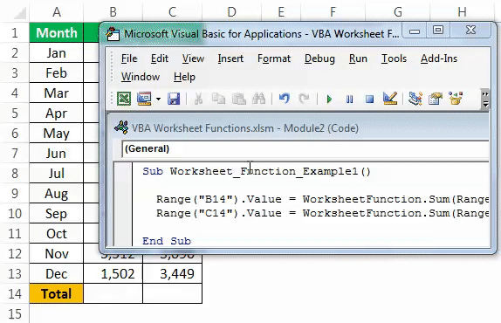Click the Copy icon in VBA toolbar
The width and height of the screenshot is (501, 323).
(218, 99)
